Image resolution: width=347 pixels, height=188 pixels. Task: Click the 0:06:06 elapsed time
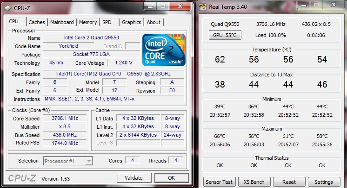click(316, 35)
